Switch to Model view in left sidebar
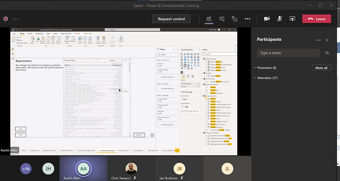Image resolution: width=340 pixels, height=181 pixels. pyautogui.click(x=13, y=59)
